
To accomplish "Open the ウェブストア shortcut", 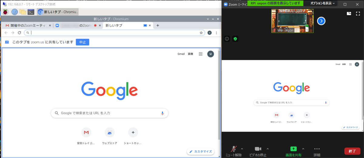I will click(110, 136).
